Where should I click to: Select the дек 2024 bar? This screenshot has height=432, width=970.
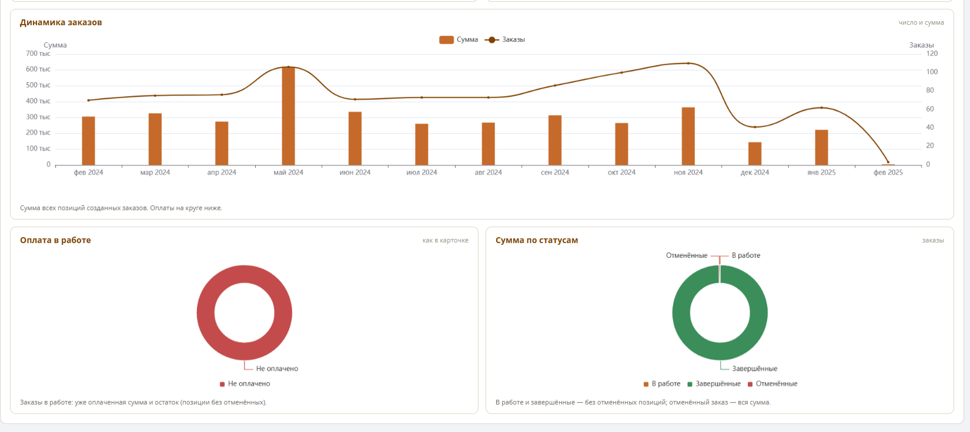pyautogui.click(x=755, y=154)
